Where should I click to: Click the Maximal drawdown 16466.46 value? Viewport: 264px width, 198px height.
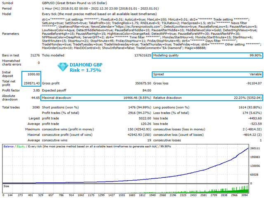[x=137, y=98]
